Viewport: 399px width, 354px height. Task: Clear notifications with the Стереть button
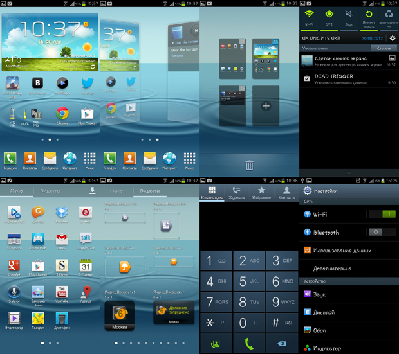[384, 48]
